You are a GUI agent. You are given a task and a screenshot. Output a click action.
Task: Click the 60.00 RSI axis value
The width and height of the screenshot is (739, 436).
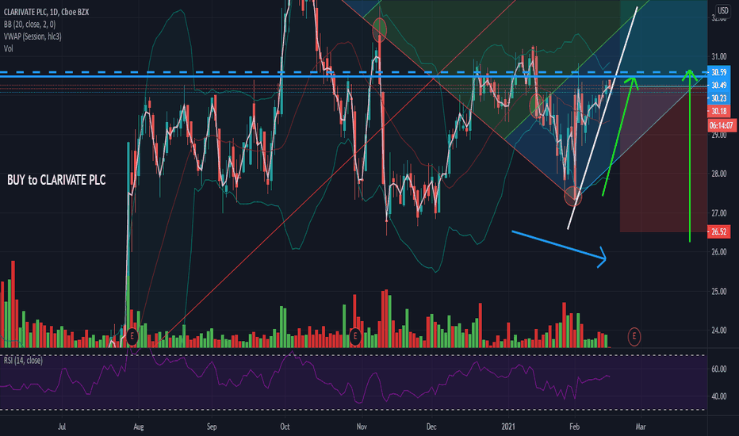[x=718, y=369]
